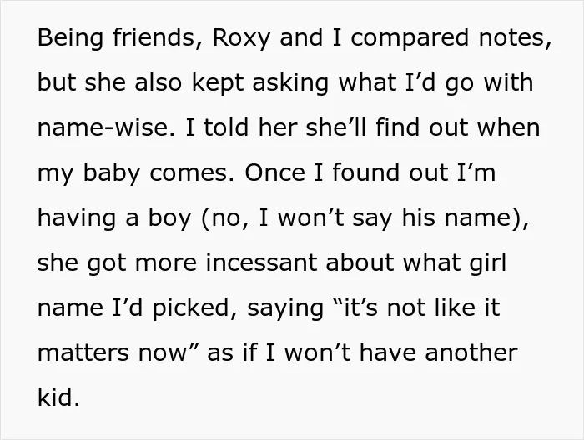Click the word "boy" before the parenthesis

tap(170, 217)
